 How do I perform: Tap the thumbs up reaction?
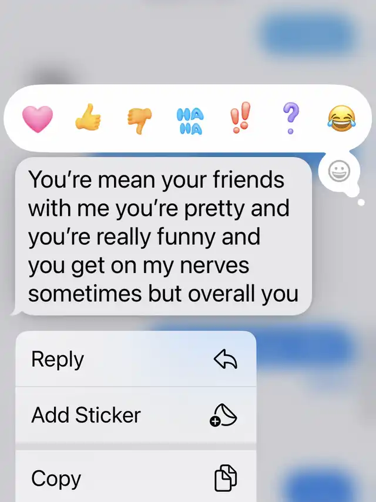coord(88,117)
